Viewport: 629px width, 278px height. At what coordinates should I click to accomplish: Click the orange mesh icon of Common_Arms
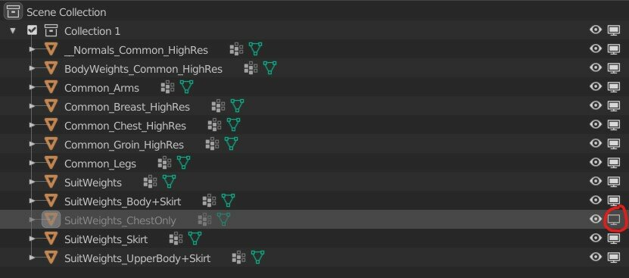(x=51, y=87)
